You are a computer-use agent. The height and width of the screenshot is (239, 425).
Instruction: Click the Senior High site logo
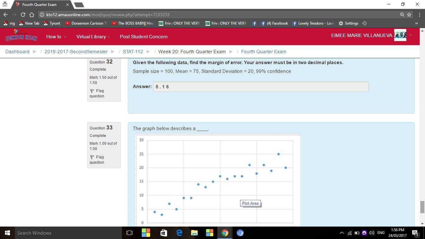[21, 36]
